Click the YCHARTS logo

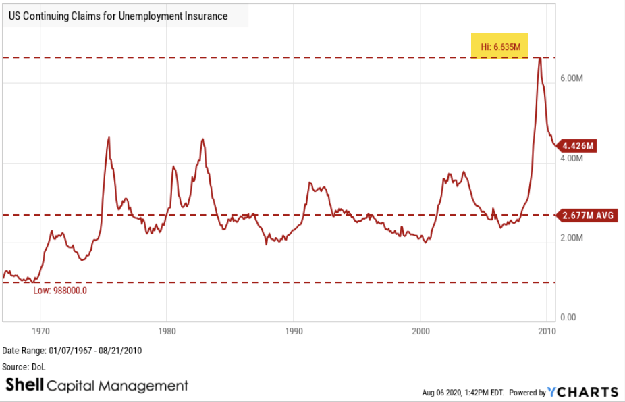pyautogui.click(x=582, y=392)
